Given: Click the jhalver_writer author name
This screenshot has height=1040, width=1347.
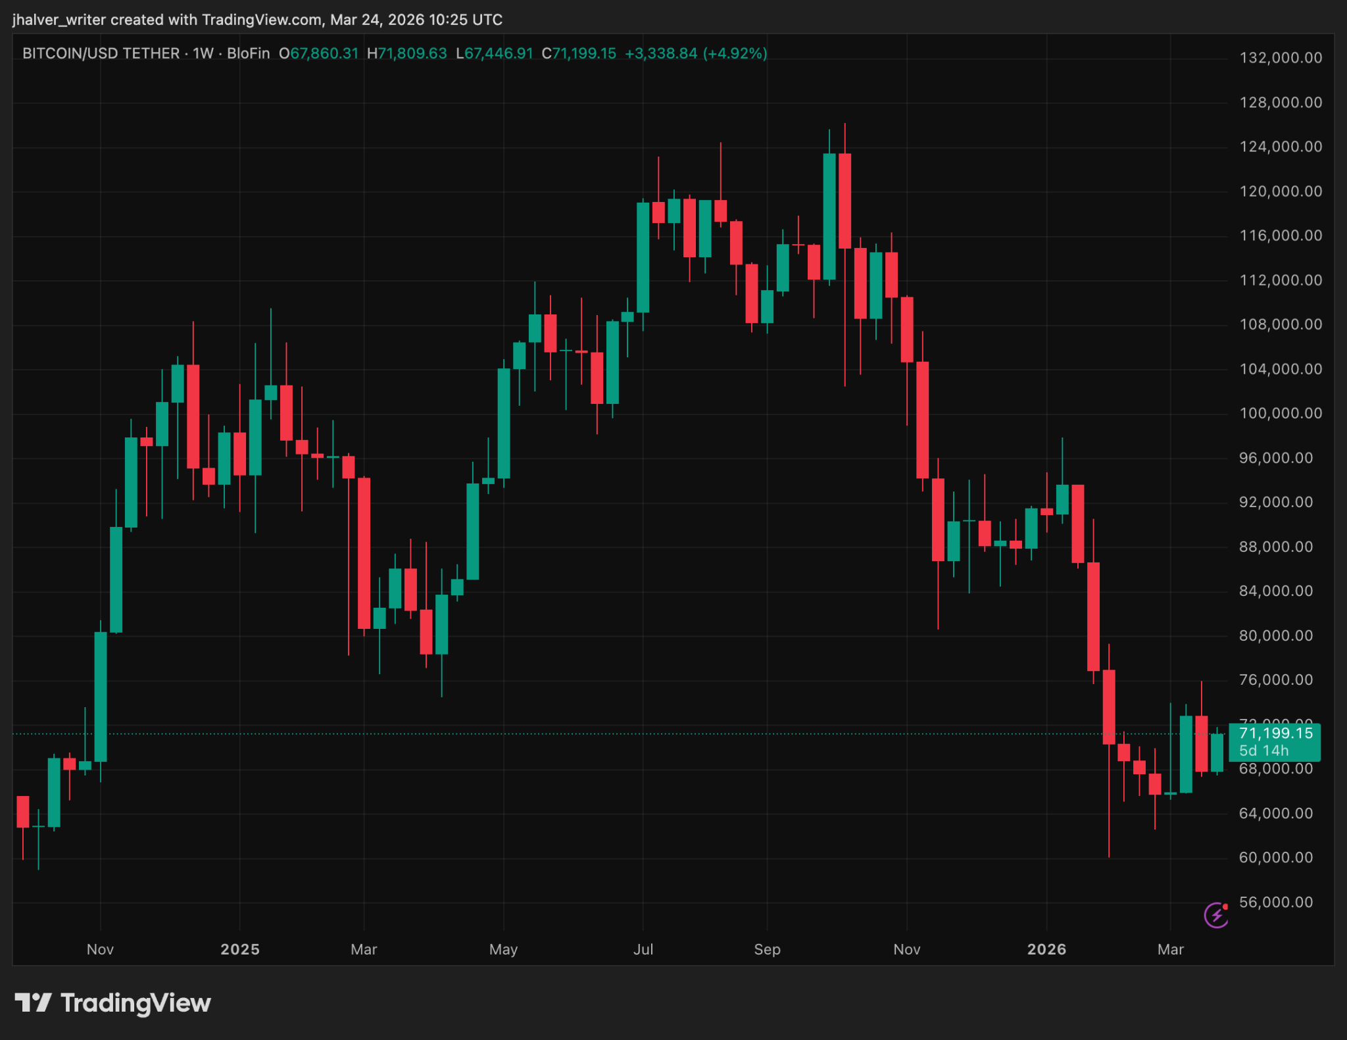Looking at the screenshot, I should pos(59,20).
